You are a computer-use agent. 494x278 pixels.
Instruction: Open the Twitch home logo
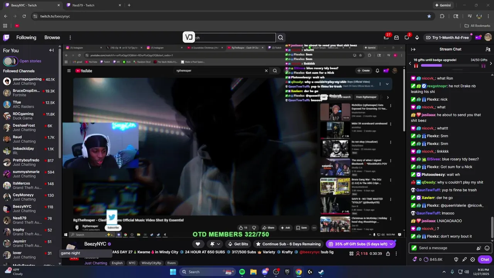click(6, 37)
